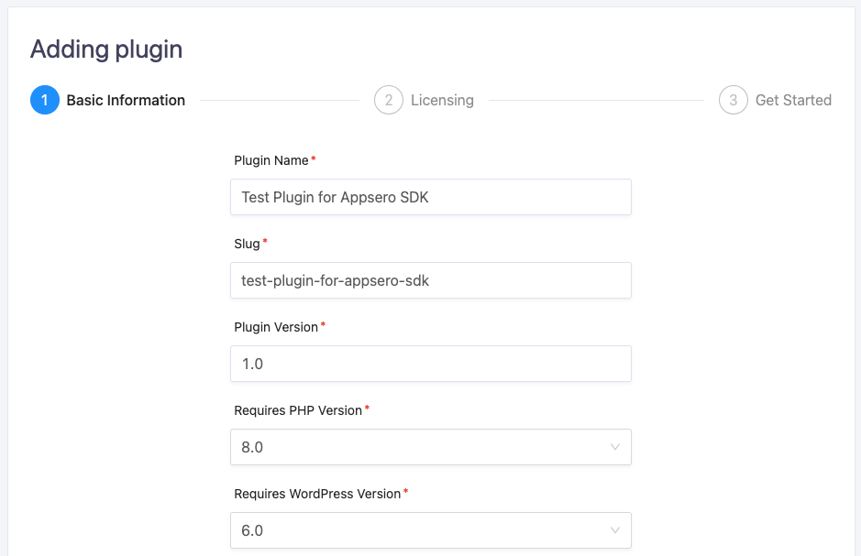
Task: Click the Plugin Name field label
Action: point(271,160)
